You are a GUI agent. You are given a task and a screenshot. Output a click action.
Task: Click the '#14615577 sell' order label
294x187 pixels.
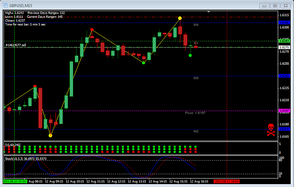16,45
